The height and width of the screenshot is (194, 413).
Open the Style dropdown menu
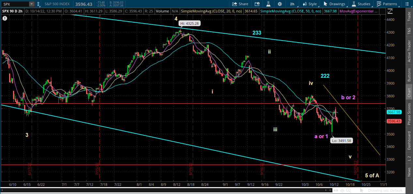point(310,4)
